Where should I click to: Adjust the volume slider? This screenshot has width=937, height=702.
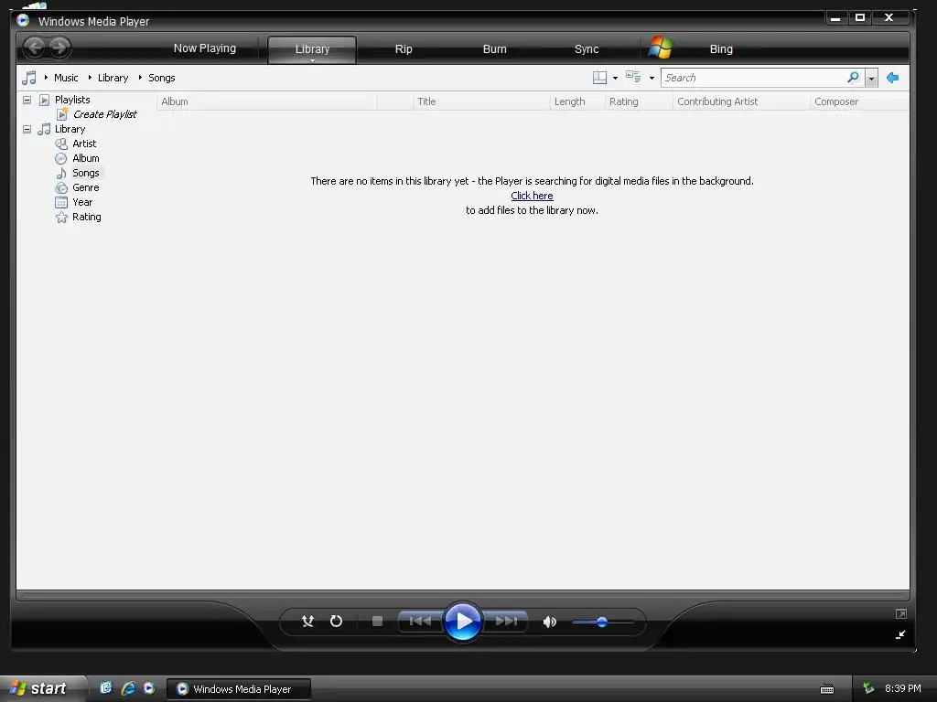coord(602,622)
